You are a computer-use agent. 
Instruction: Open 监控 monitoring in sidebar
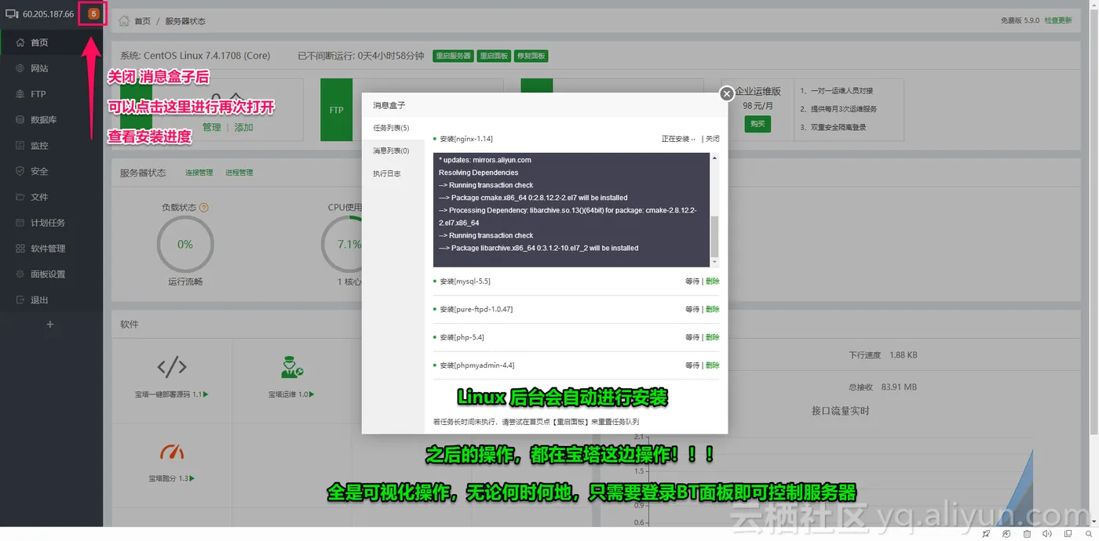tap(51, 146)
